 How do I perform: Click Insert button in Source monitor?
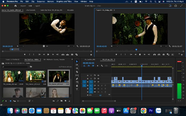(63, 54)
